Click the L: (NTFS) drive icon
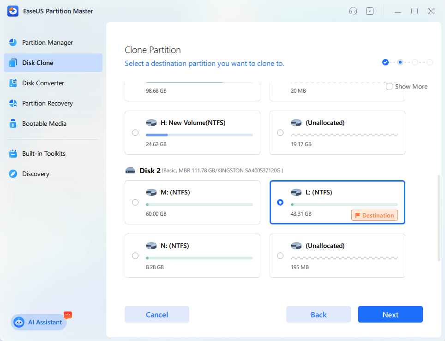Image resolution: width=445 pixels, height=341 pixels. (296, 192)
